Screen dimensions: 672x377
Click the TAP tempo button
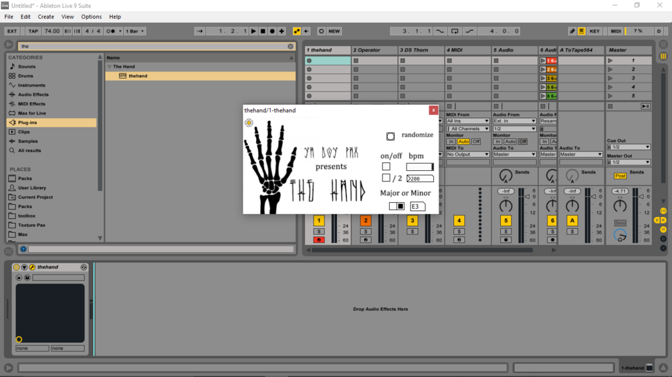pos(33,31)
